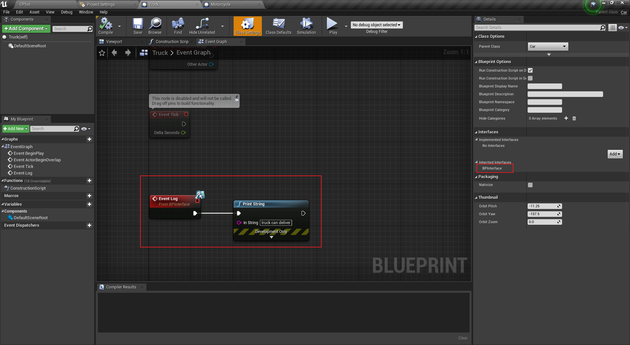Click the Play button in toolbar
Image resolution: width=630 pixels, height=345 pixels.
click(x=333, y=26)
